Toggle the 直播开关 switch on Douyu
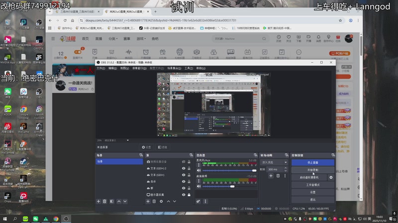 tap(78, 52)
